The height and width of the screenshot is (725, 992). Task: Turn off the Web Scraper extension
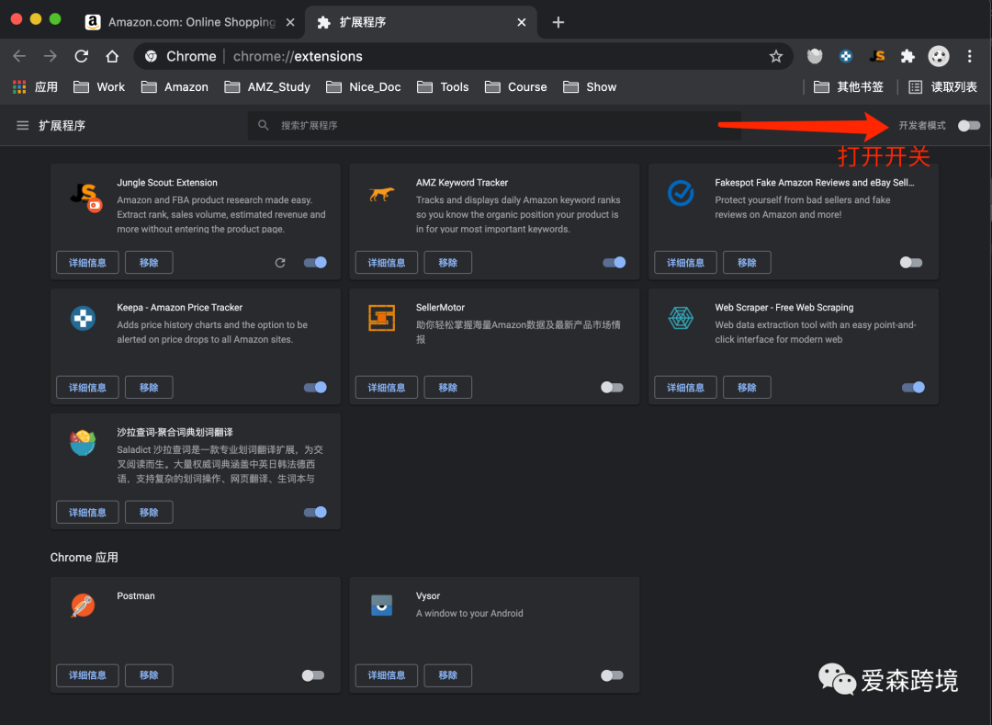(914, 387)
